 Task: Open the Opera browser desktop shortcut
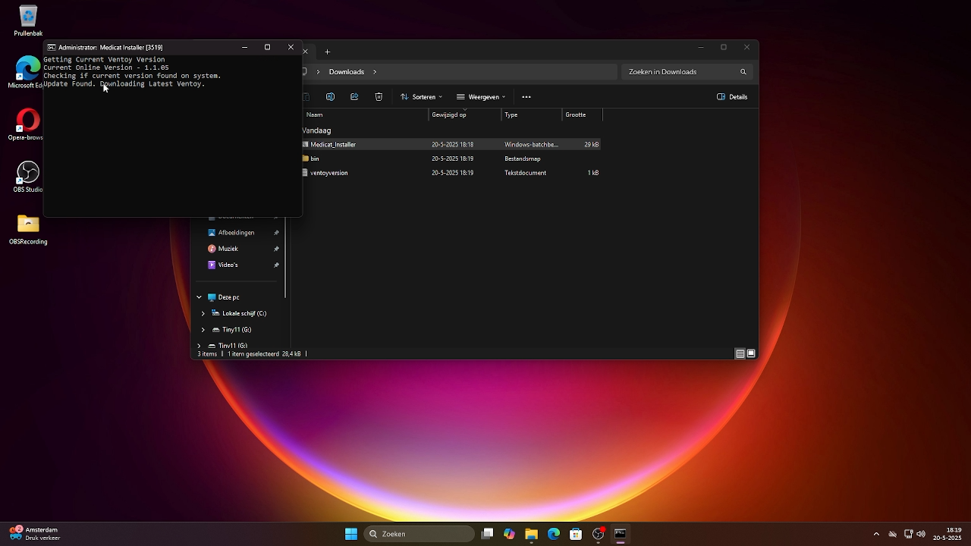tap(27, 124)
